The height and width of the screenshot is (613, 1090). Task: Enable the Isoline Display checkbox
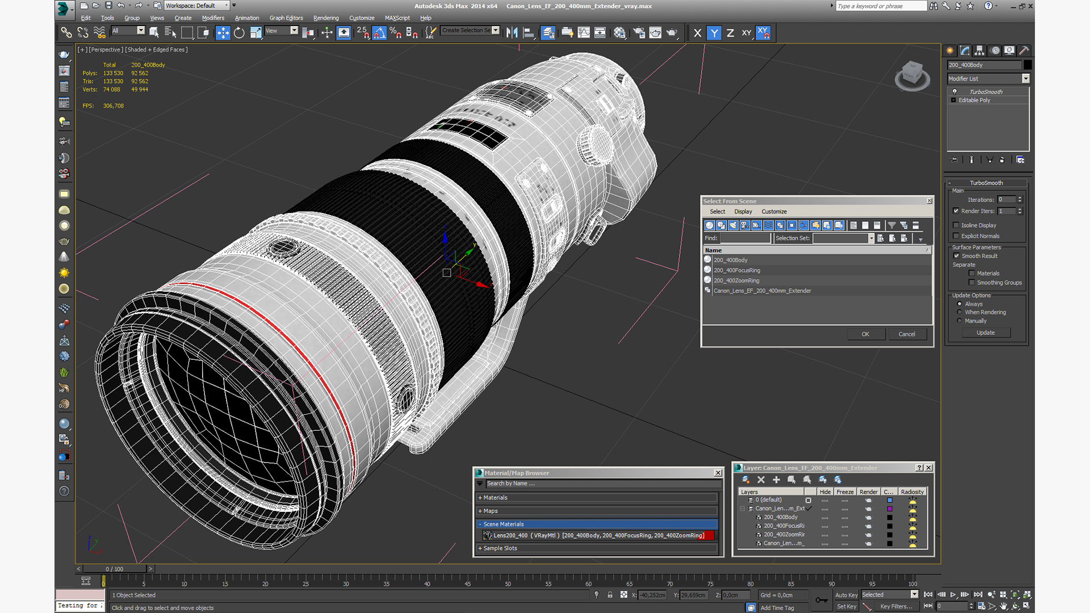click(956, 225)
